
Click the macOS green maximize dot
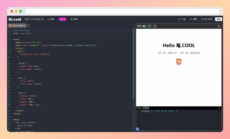coord(20,11)
